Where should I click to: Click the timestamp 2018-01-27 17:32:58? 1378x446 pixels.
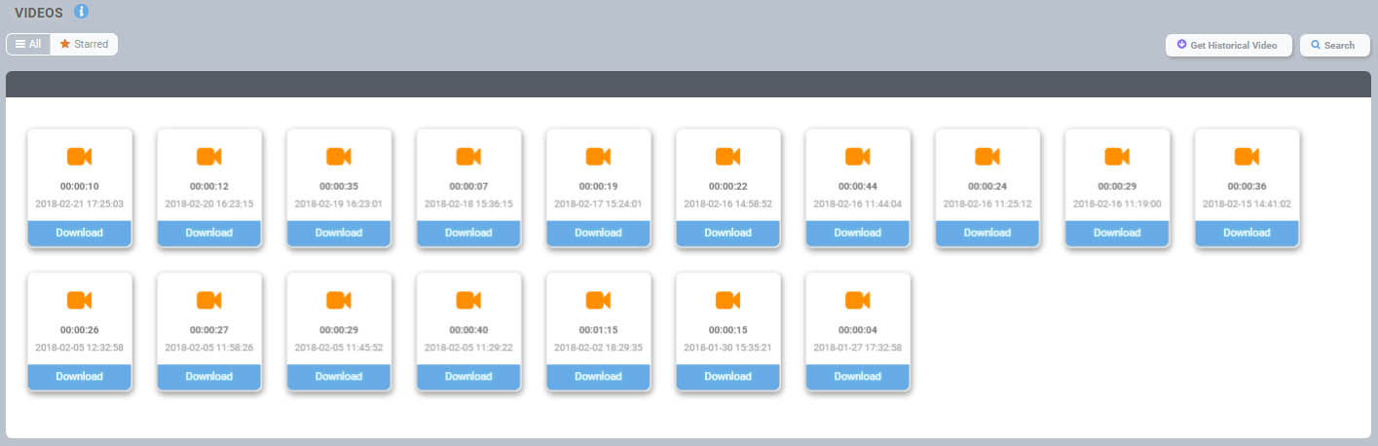pos(858,348)
